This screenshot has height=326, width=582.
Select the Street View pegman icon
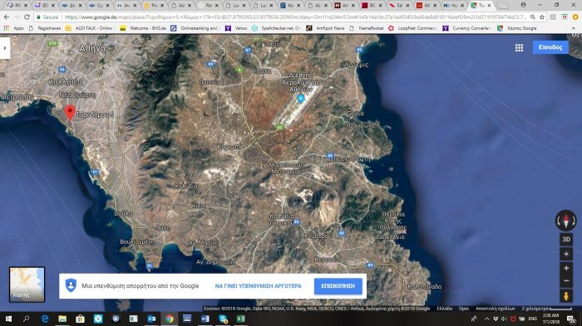click(566, 296)
